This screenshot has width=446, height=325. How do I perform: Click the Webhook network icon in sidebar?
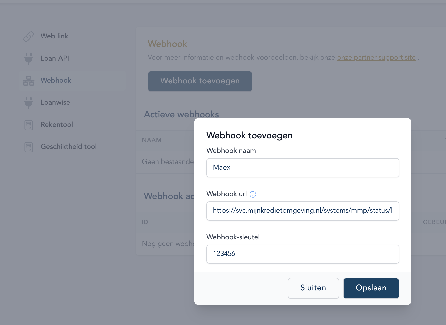click(29, 81)
